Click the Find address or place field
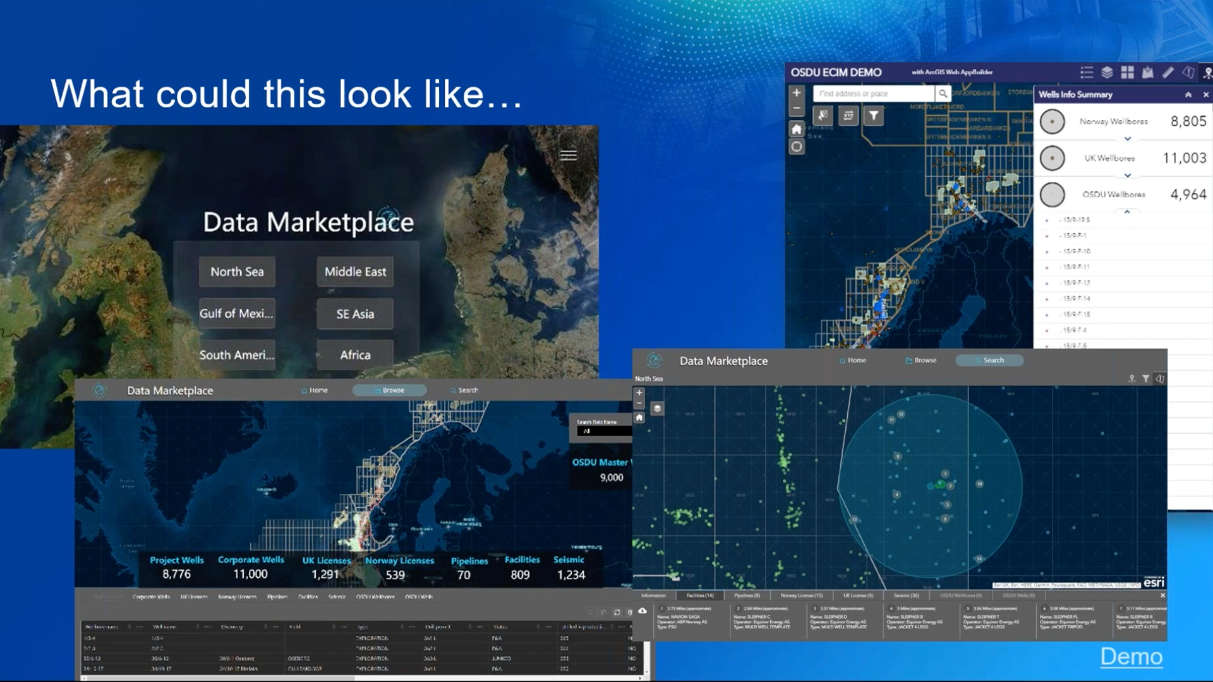The height and width of the screenshot is (682, 1213). click(873, 93)
